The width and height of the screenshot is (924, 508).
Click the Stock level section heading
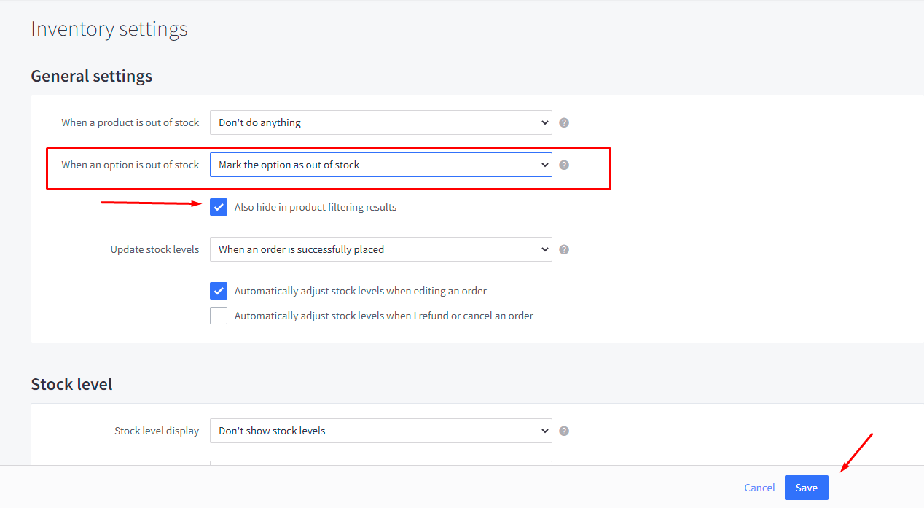tap(71, 384)
